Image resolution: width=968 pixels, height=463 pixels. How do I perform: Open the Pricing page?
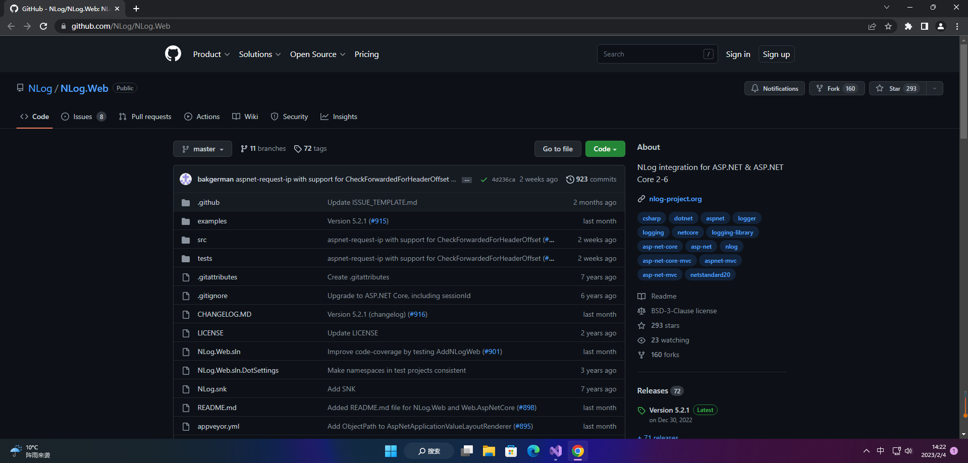[x=366, y=54]
